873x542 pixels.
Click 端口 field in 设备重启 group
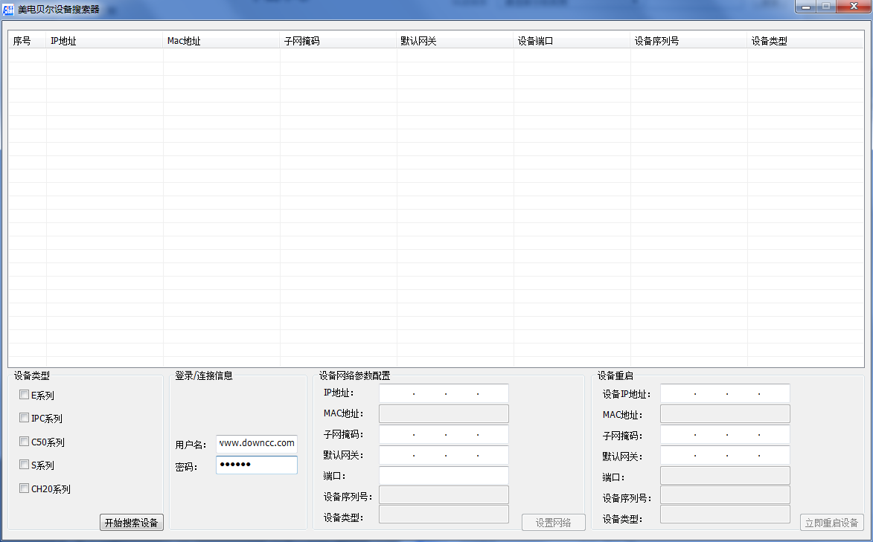pos(725,476)
